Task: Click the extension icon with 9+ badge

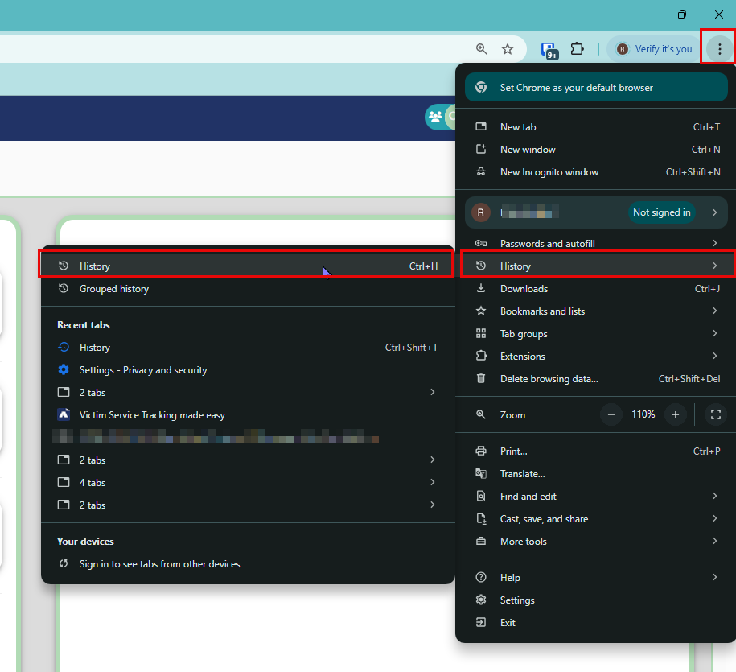Action: pyautogui.click(x=549, y=50)
